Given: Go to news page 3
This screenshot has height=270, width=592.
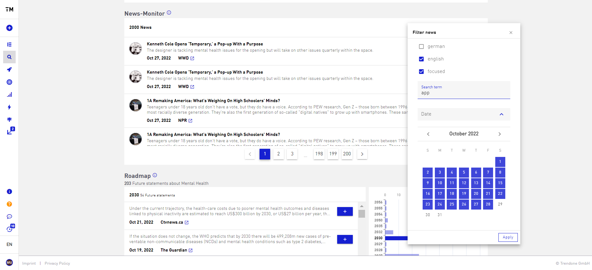Looking at the screenshot, I should coord(292,154).
